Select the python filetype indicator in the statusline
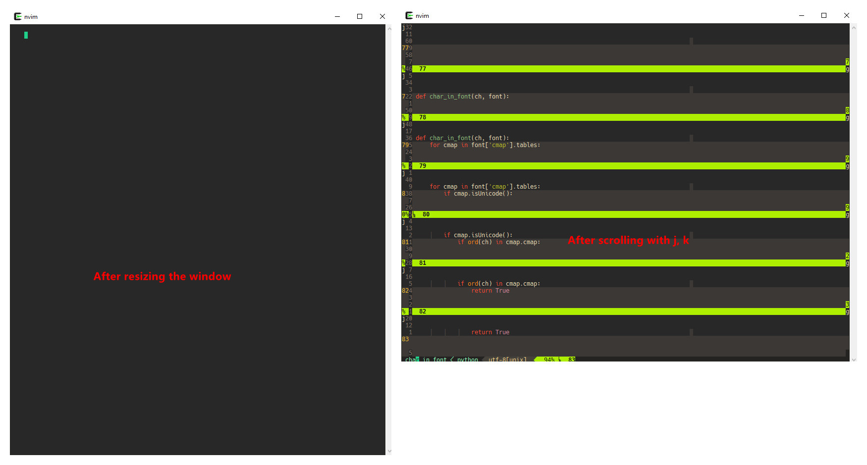The width and height of the screenshot is (867, 465). pos(467,359)
